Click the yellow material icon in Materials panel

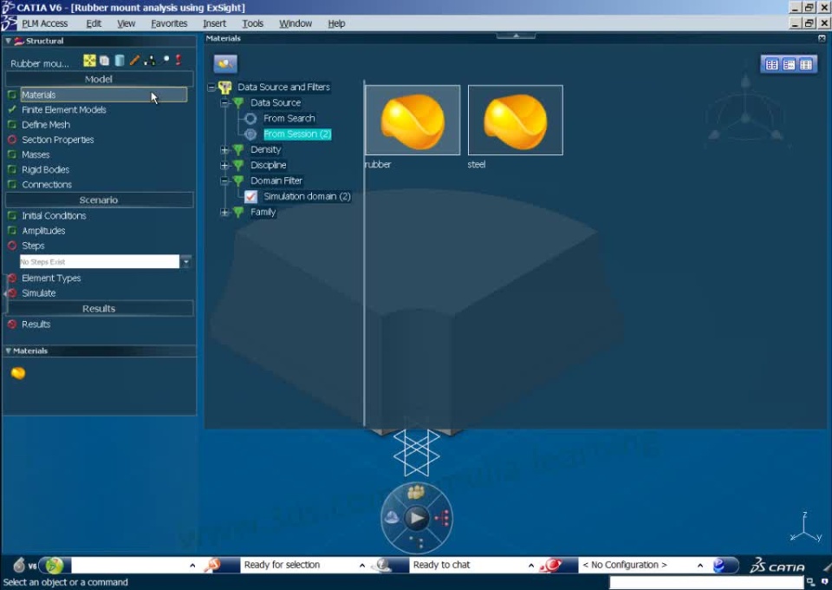coord(18,373)
